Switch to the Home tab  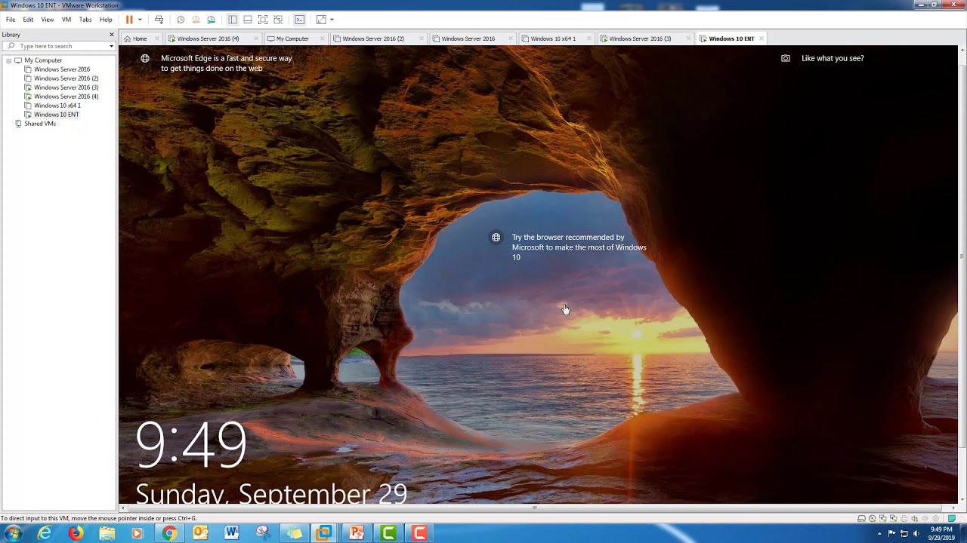click(140, 38)
